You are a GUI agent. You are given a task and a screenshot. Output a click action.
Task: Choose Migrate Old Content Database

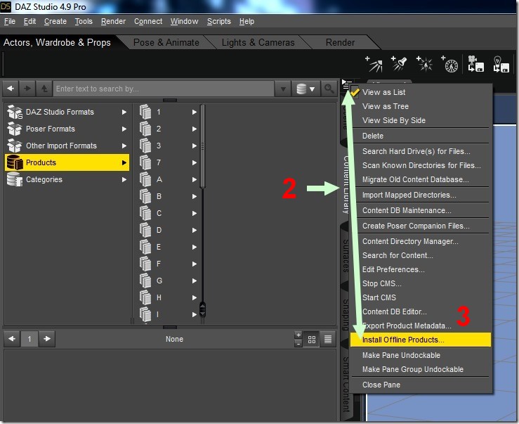[x=421, y=179]
